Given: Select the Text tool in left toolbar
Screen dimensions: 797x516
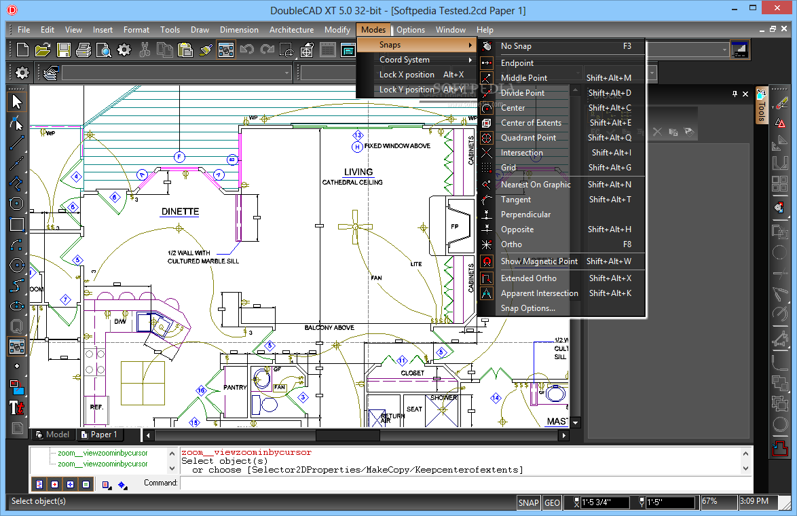Looking at the screenshot, I should pos(17,407).
